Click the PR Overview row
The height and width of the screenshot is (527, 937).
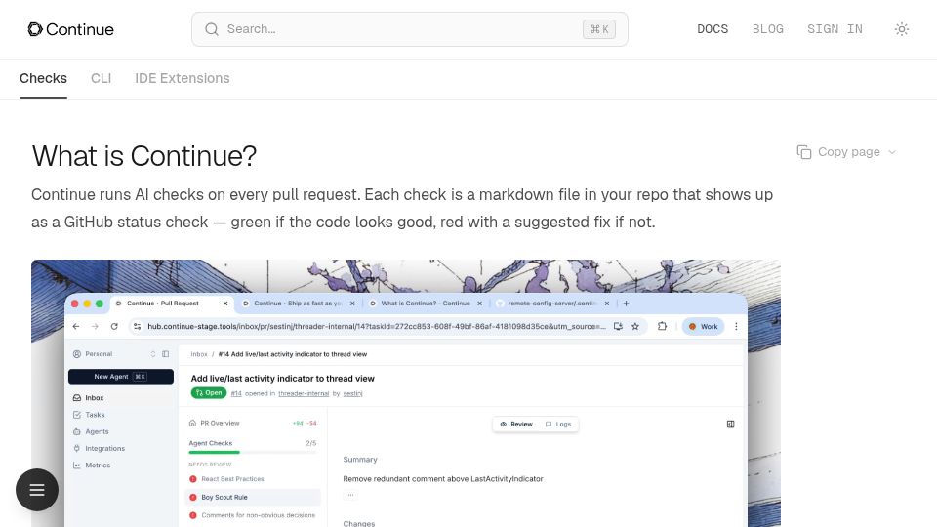(253, 423)
